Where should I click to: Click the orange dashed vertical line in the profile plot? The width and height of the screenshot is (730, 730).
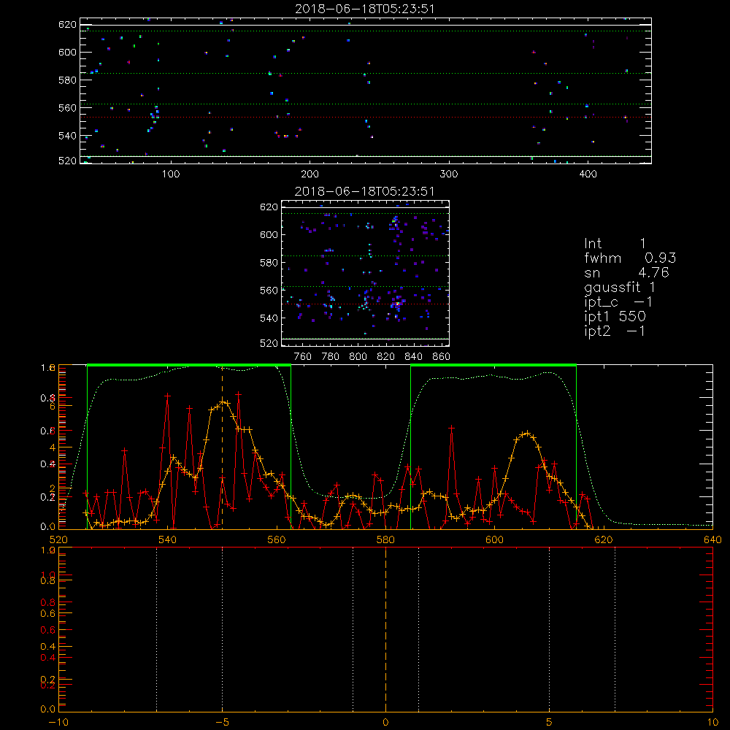point(222,447)
